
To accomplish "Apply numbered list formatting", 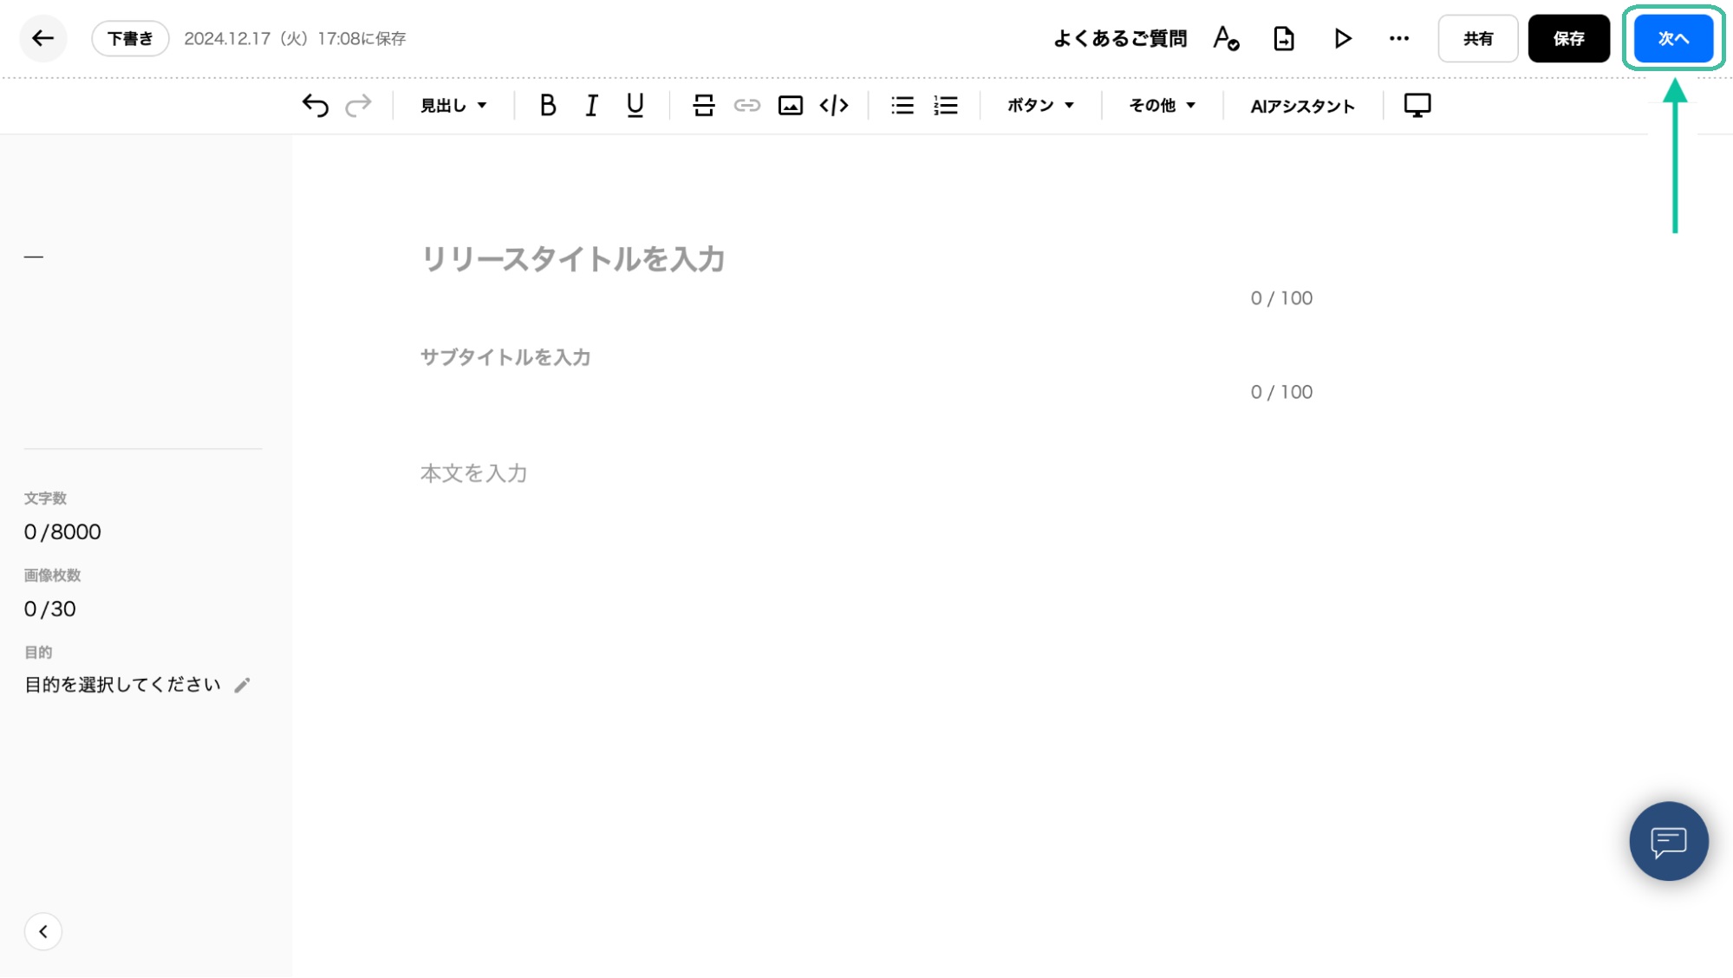I will coord(945,106).
